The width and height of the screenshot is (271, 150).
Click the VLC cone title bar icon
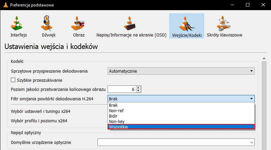click(x=6, y=5)
